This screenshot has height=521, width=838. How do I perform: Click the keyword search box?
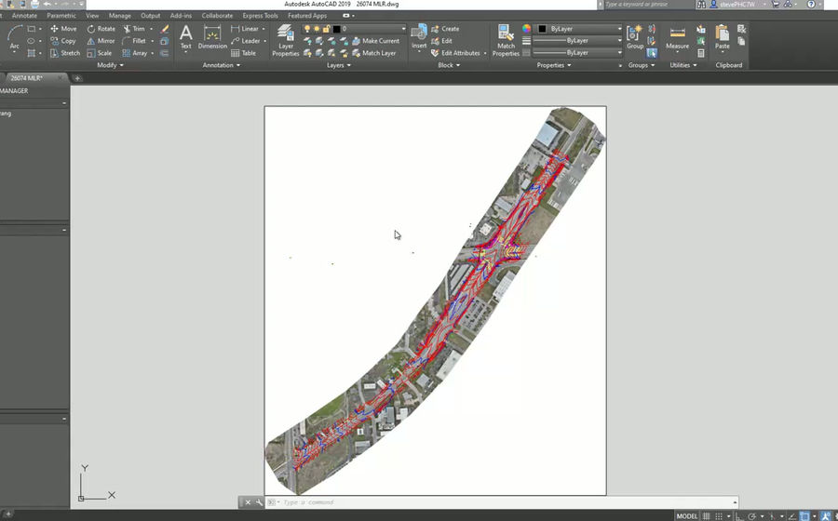pos(647,5)
